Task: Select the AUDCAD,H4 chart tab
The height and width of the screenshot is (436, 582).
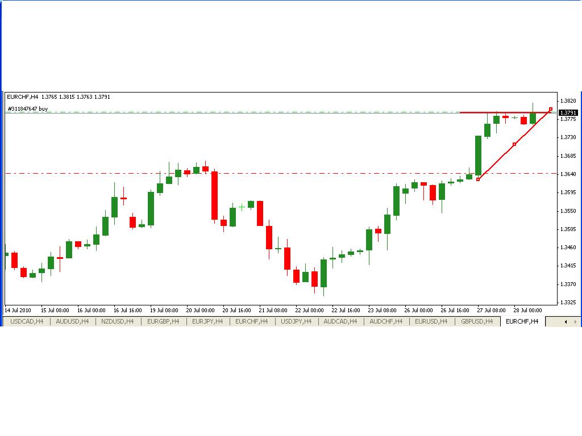Action: tap(341, 322)
